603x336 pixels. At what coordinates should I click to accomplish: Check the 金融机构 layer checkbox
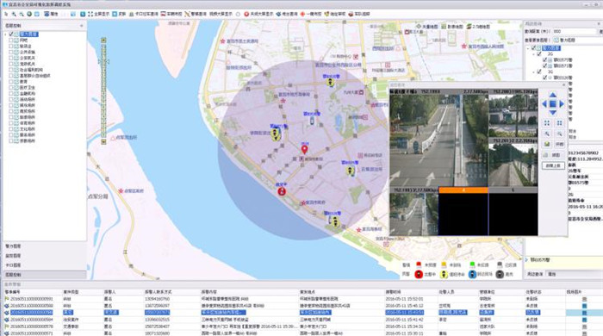point(11,93)
